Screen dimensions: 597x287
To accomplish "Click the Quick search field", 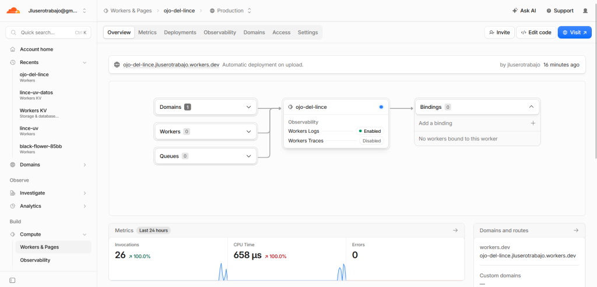I will (x=48, y=33).
